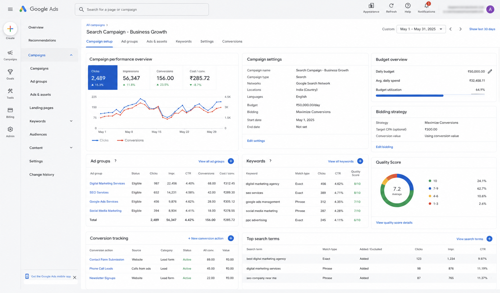Dismiss the mobile app banner
This screenshot has height=293, width=500.
pos(75,277)
